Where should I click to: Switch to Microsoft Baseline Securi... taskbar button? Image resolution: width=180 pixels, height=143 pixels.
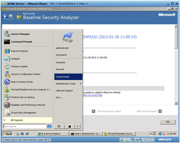click(120, 134)
